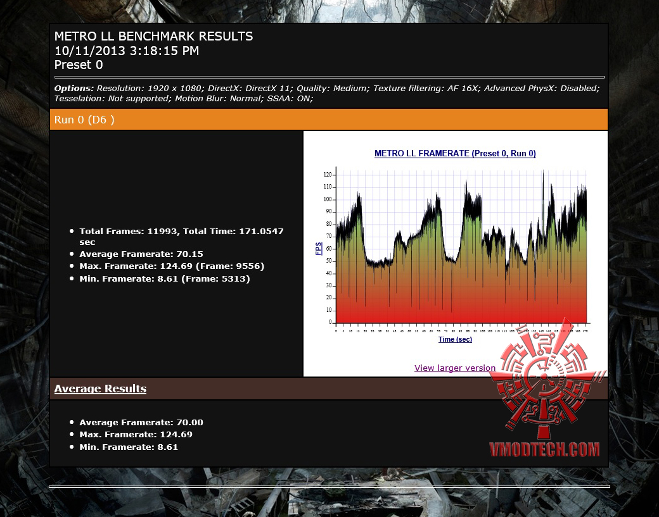Click Max. Framerate: 124.69 (Frame: 9556)
The width and height of the screenshot is (659, 517).
pos(172,266)
